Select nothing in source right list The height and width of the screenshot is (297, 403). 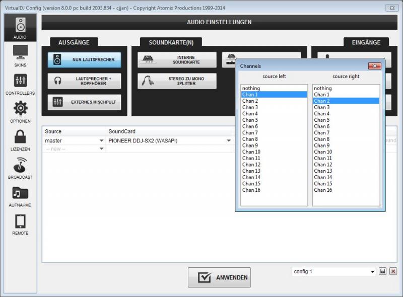pos(346,88)
